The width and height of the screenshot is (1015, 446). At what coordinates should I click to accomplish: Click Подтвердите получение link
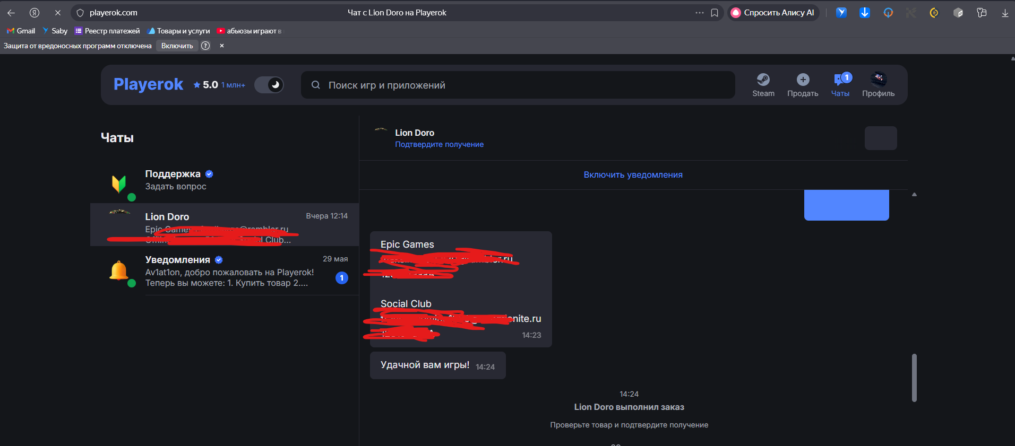click(439, 144)
